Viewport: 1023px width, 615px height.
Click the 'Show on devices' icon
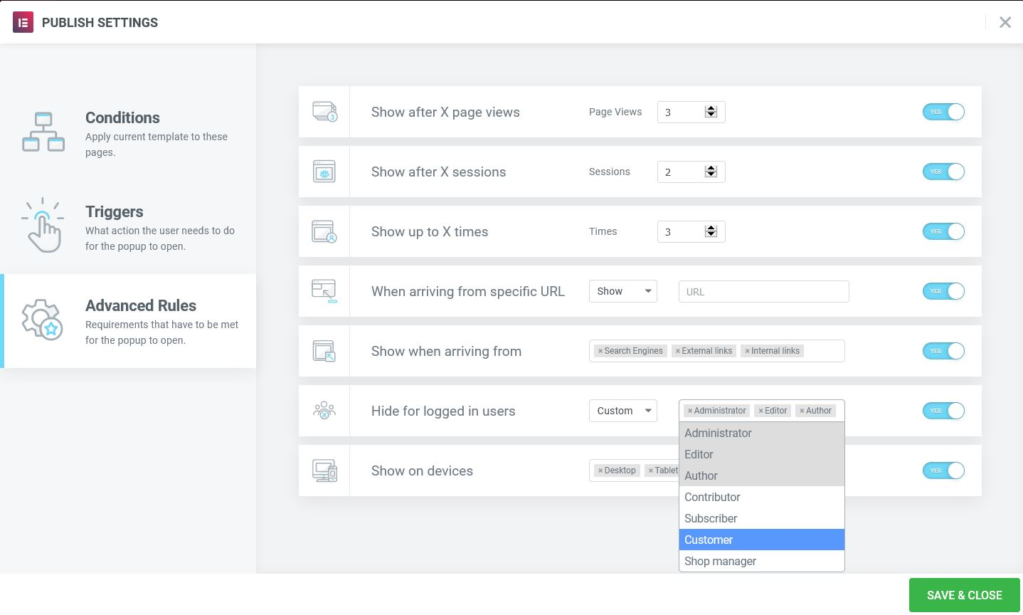(x=324, y=471)
